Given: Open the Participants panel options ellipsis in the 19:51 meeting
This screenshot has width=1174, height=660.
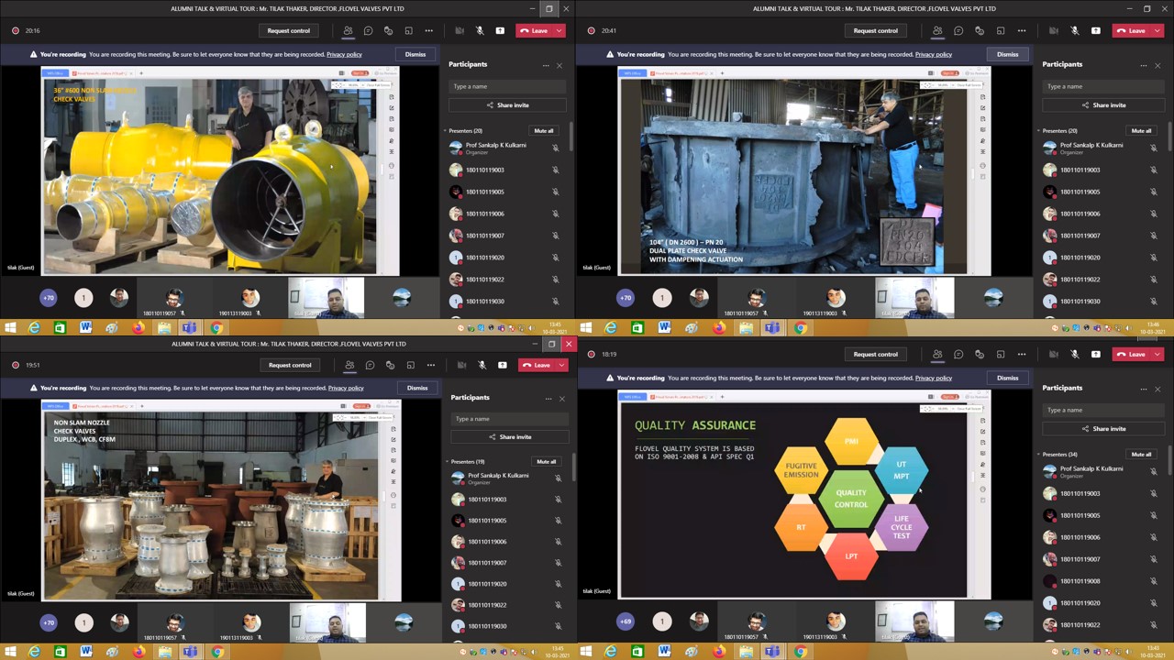Looking at the screenshot, I should [548, 399].
